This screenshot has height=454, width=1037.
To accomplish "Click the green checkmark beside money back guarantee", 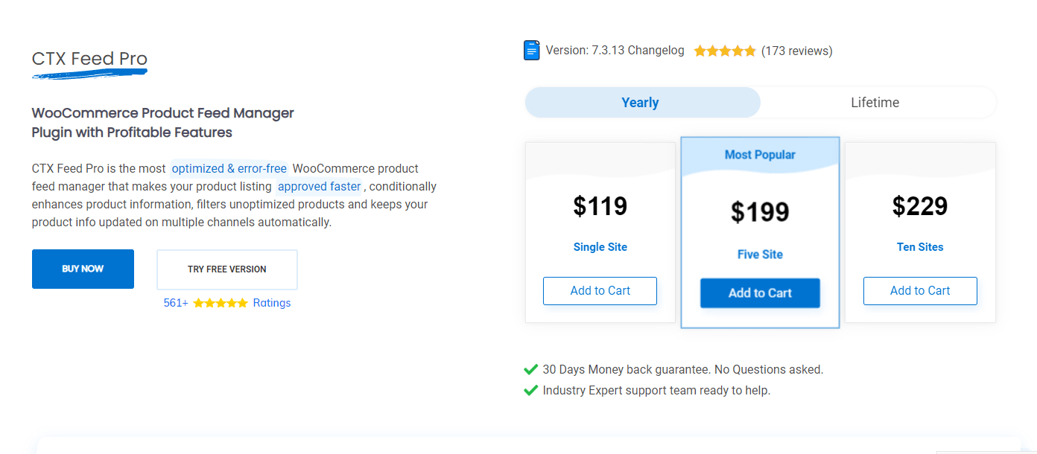I will pos(530,369).
